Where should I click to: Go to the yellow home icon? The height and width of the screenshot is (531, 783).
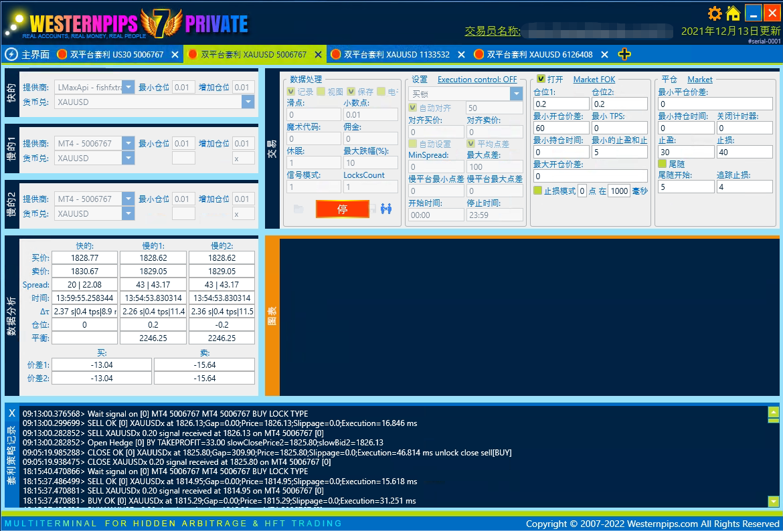tap(733, 13)
